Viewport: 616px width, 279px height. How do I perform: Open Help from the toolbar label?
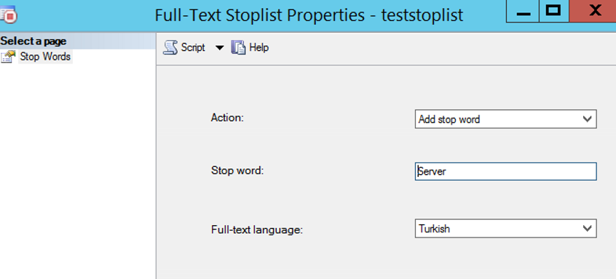pyautogui.click(x=259, y=47)
